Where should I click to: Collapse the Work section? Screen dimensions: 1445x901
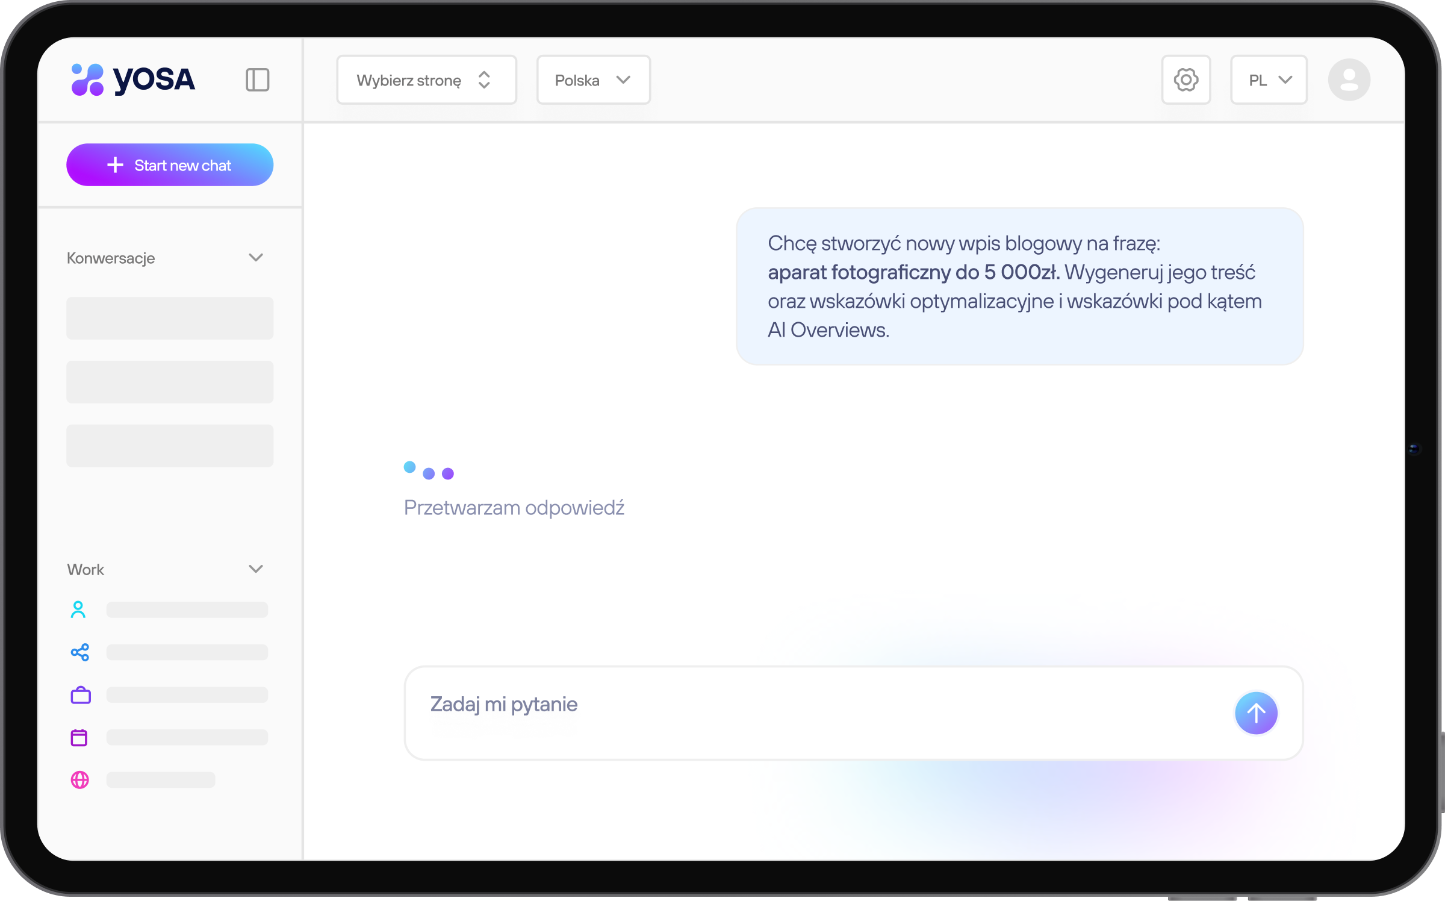coord(256,569)
